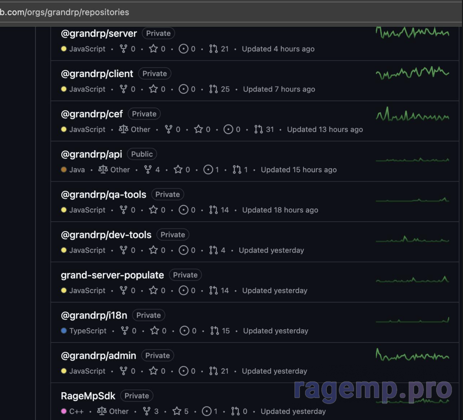
Task: Click the star icon in @grandrp/qa-tools row
Action: tap(153, 210)
